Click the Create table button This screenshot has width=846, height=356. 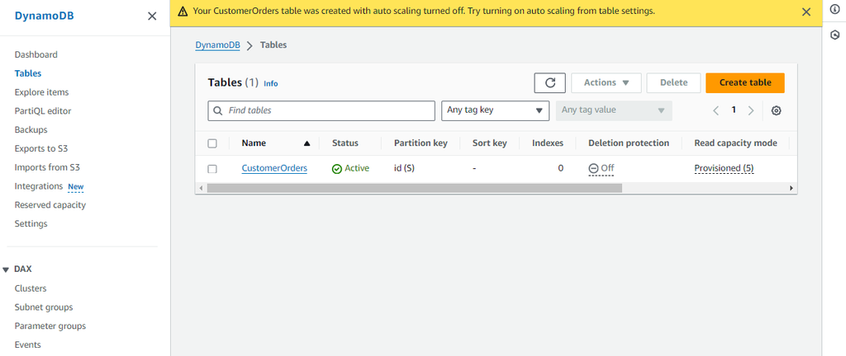tap(744, 82)
